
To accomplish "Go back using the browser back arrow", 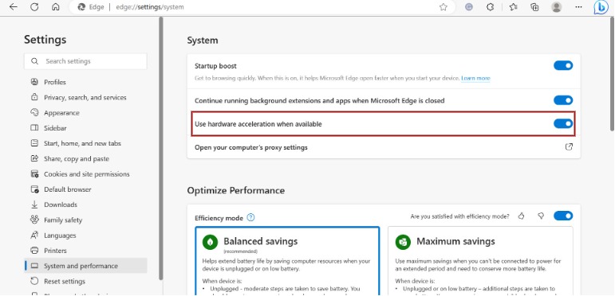I will tap(14, 7).
